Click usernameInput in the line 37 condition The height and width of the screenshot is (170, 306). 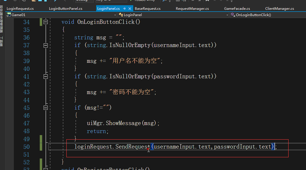tap(173, 45)
